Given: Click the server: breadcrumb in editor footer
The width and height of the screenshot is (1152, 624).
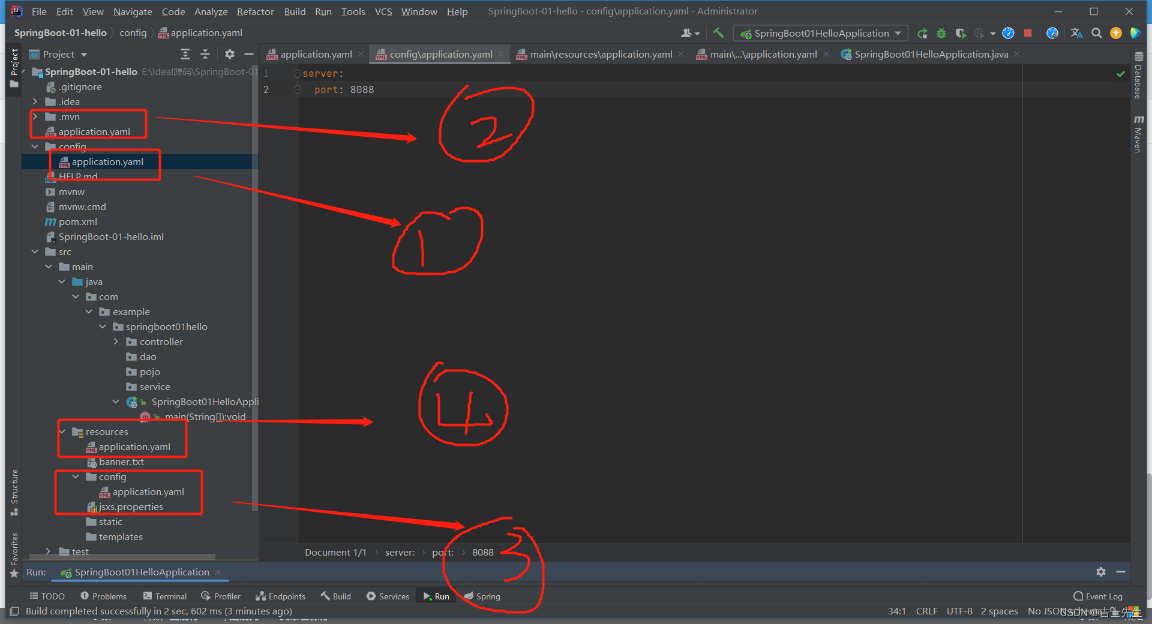Looking at the screenshot, I should coord(400,552).
